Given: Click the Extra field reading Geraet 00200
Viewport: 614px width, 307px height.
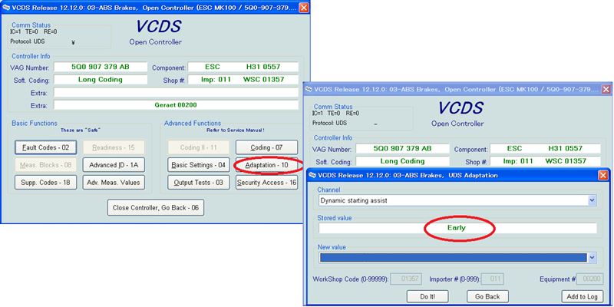Looking at the screenshot, I should click(x=176, y=105).
